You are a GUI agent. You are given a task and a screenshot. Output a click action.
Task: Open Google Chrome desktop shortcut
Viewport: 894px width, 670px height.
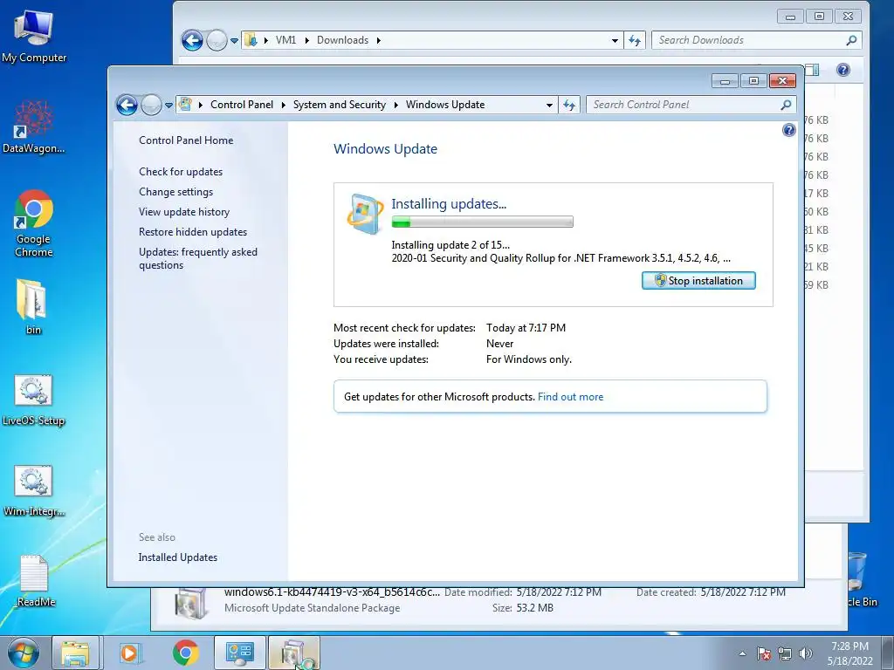[34, 224]
